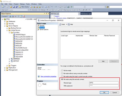Click the Remote User column header
Viewport: 122px width, 96px height.
93,36
